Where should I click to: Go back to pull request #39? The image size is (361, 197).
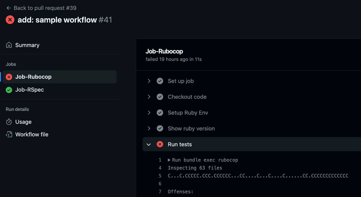click(41, 8)
